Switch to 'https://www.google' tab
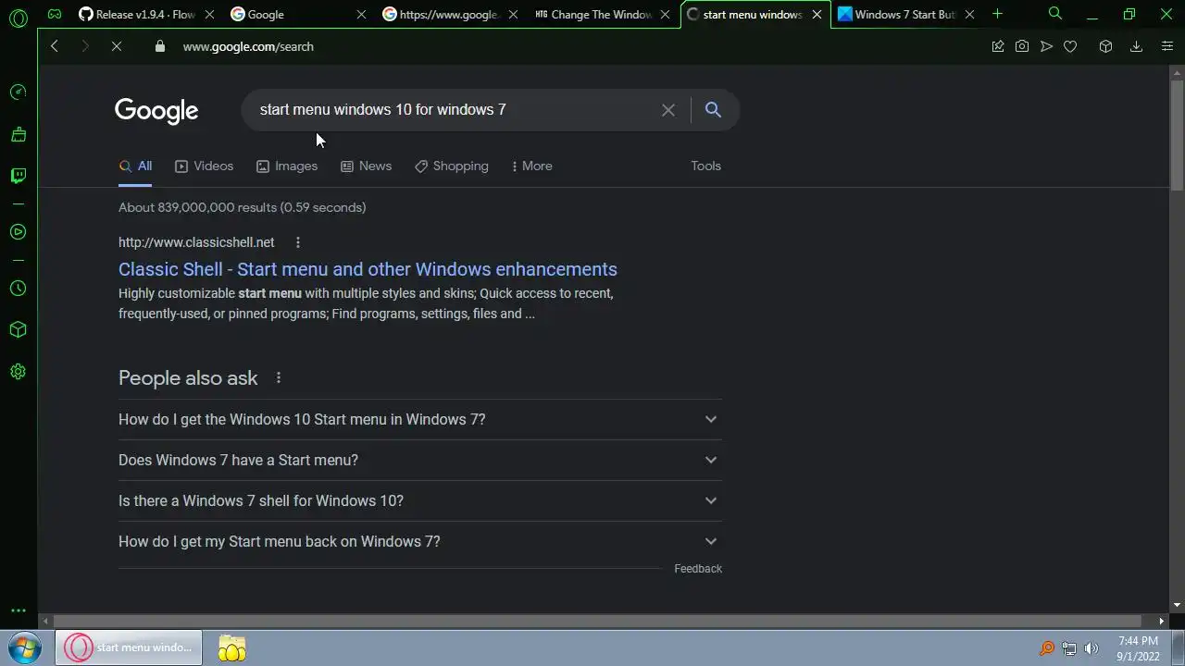Image resolution: width=1185 pixels, height=666 pixels. (x=450, y=14)
